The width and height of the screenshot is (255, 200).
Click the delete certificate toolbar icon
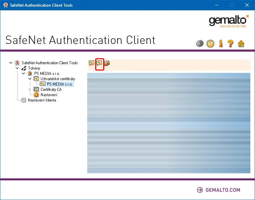[92, 63]
